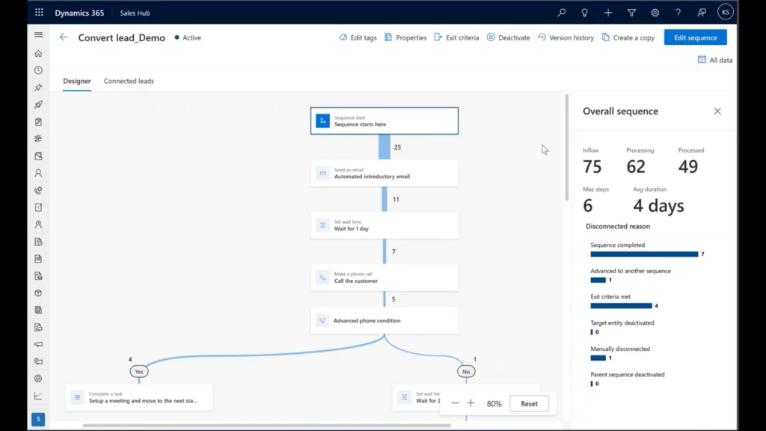Expand the hamburger navigation menu
The image size is (766, 431).
(x=38, y=35)
